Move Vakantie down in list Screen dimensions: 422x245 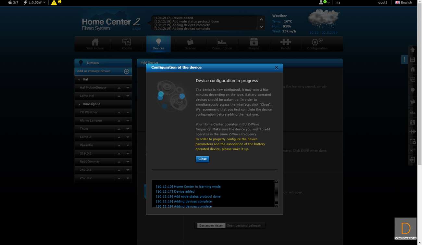[x=128, y=145]
